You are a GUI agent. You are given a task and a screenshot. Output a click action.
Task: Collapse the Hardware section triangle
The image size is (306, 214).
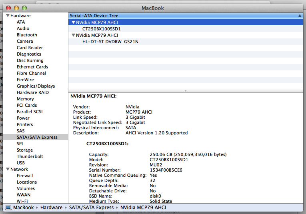coord(8,16)
